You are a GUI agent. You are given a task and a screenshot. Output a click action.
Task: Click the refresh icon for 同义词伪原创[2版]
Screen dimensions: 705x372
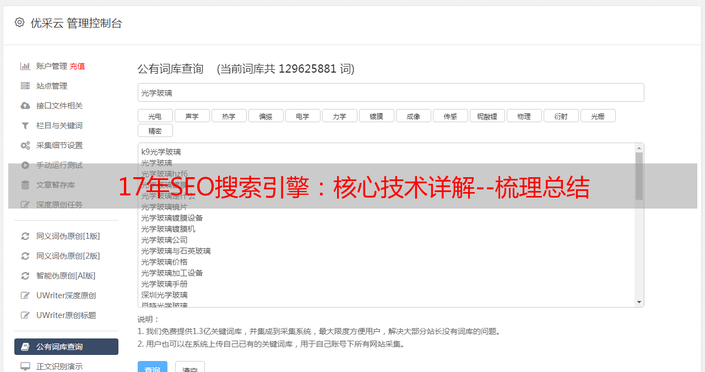[25, 256]
